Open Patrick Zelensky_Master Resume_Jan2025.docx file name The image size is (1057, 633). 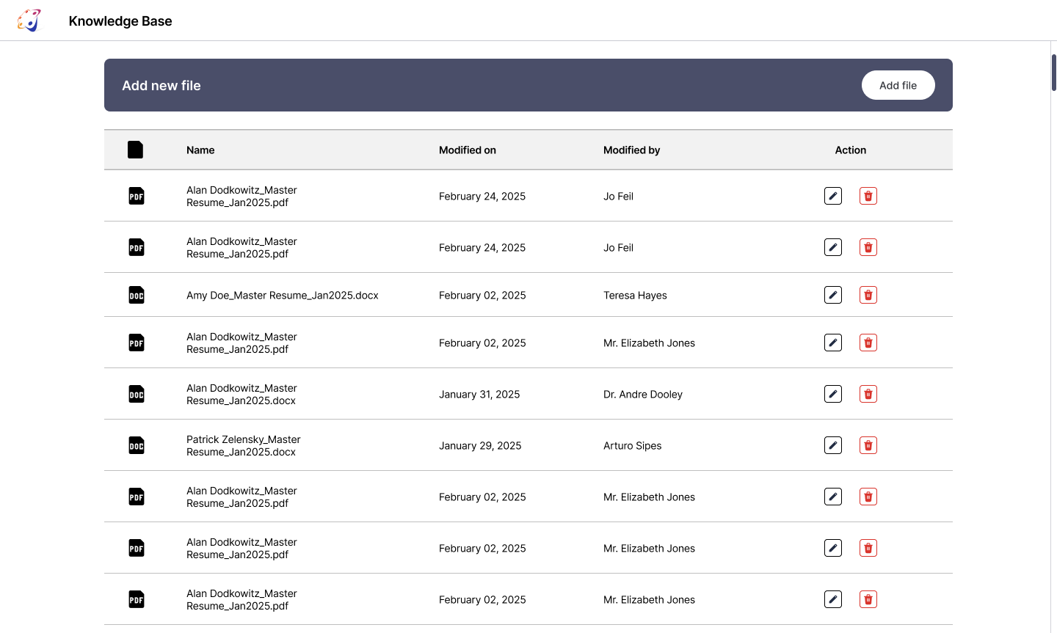tap(243, 445)
